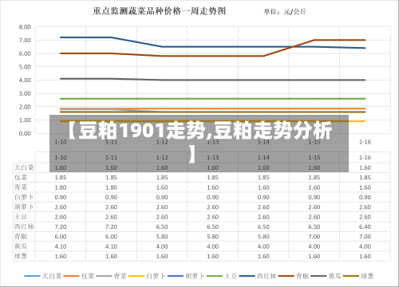The image size is (399, 287).
Task: Click the dark gray 黄瓜 line near 4.00
Action: (x=213, y=80)
